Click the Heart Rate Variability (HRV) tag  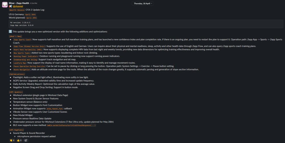[x=28, y=50]
